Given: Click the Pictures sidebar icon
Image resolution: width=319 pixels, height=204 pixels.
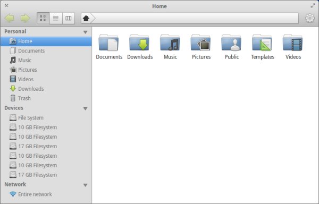Looking at the screenshot, I should click(13, 70).
